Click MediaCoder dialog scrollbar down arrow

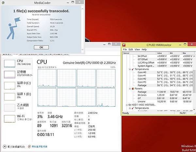[82, 50]
